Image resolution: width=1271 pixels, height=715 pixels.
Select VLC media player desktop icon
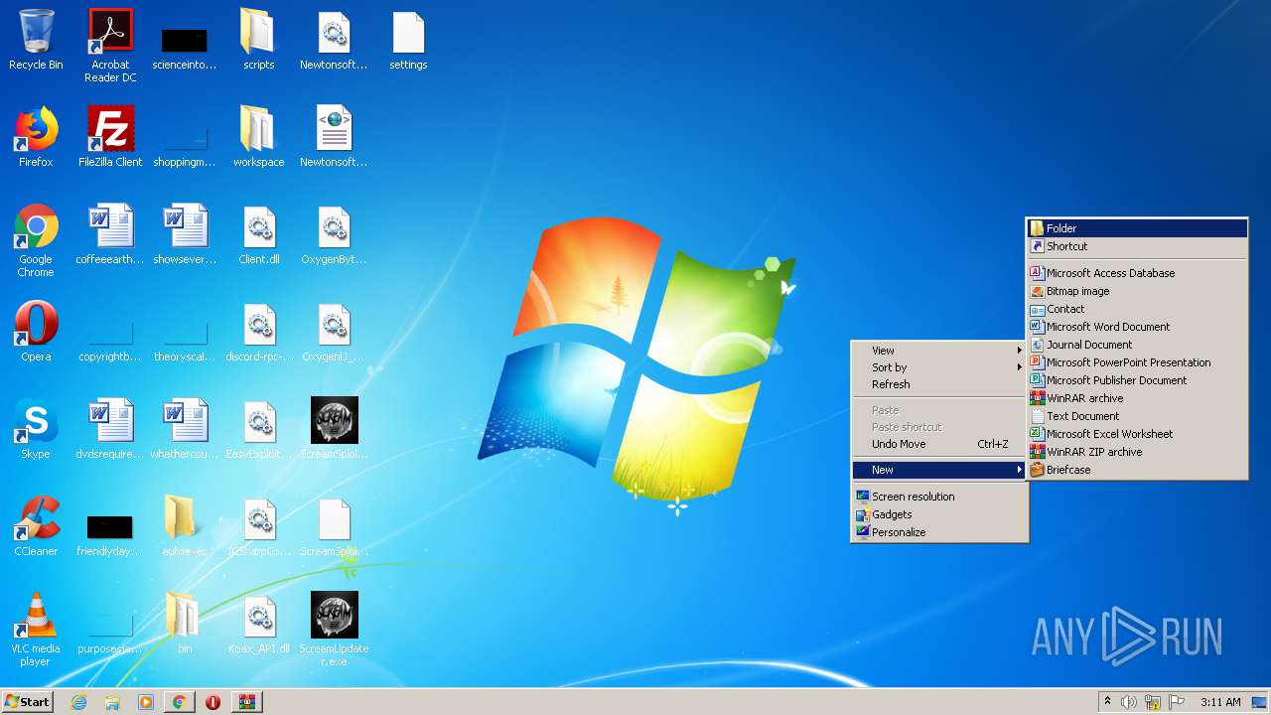(36, 630)
